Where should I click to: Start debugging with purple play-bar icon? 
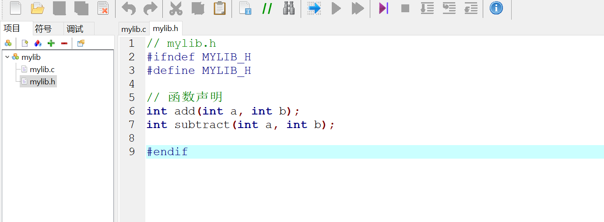click(384, 8)
